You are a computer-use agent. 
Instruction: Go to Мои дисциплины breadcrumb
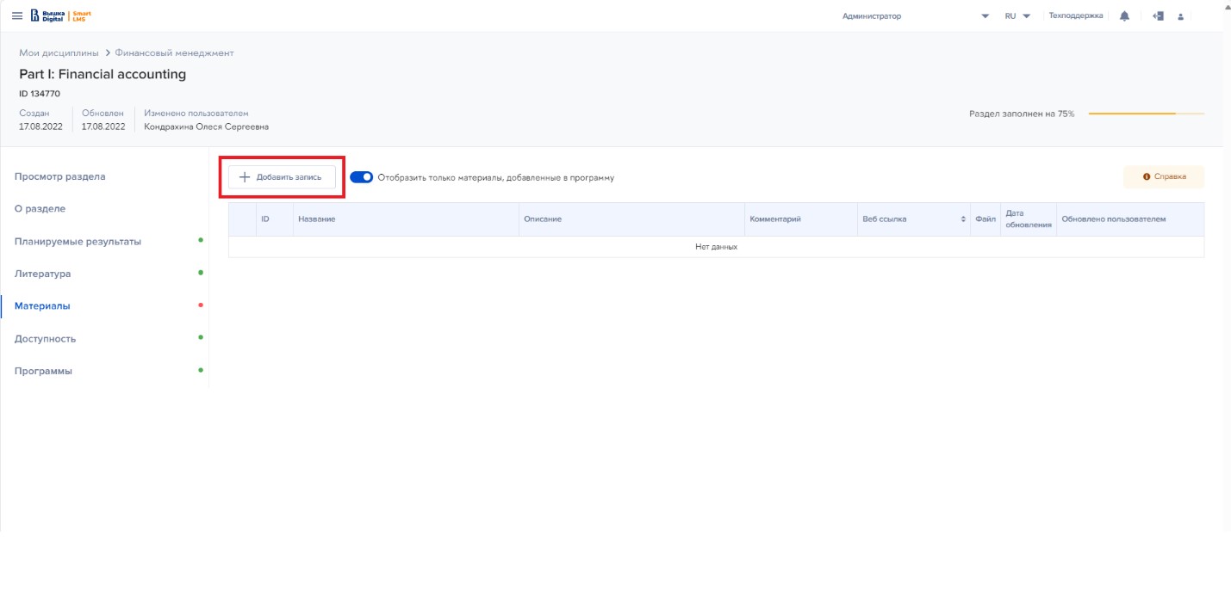59,53
